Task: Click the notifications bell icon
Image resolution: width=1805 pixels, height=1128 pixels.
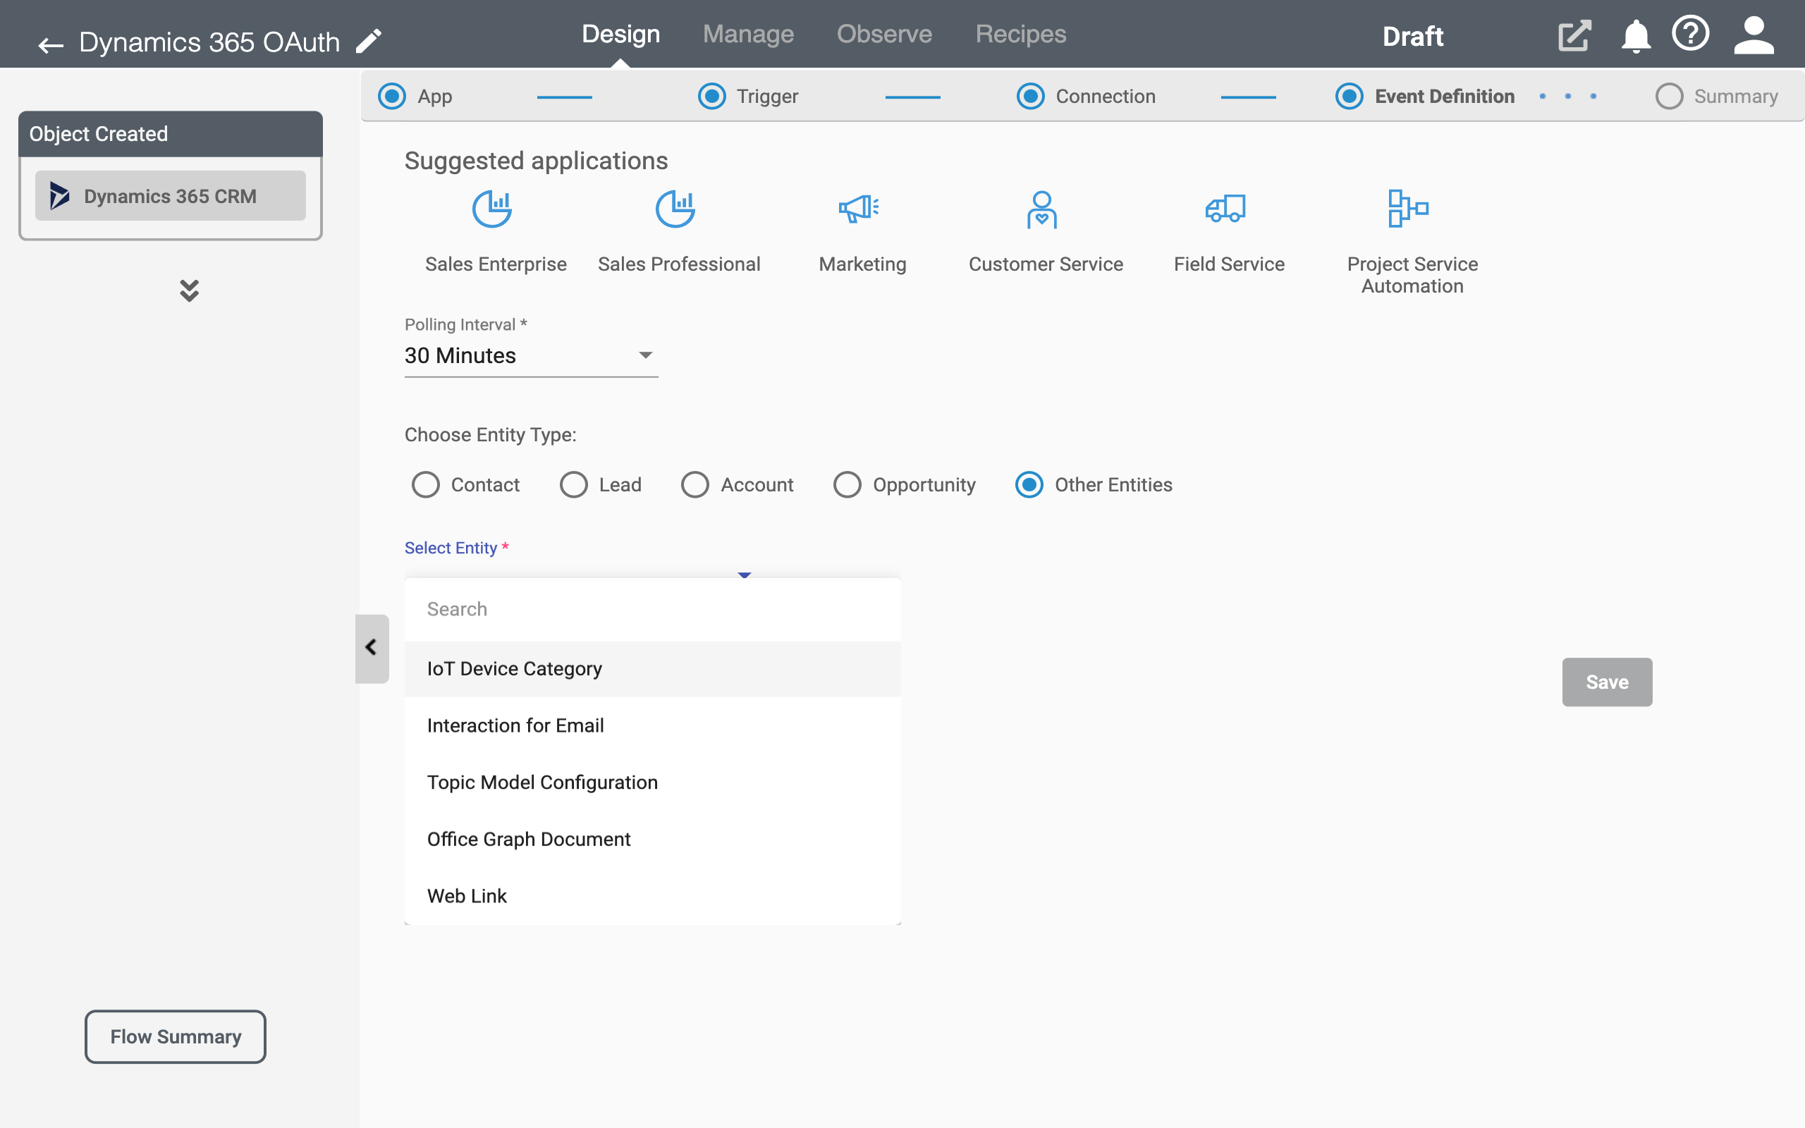Action: [x=1636, y=34]
